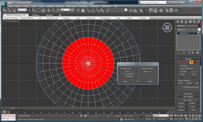This screenshot has height=122, width=203.
Task: Click the ViewCube in the viewport
Action: point(167,27)
